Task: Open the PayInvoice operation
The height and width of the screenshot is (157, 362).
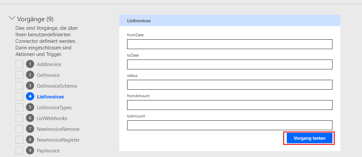Action: (48, 151)
